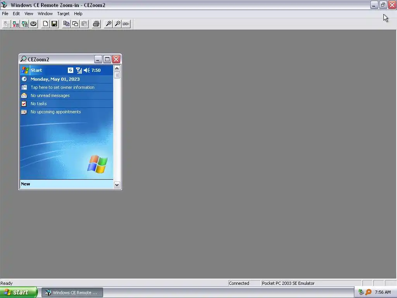Select the Monday, May 01, 2023 date line
This screenshot has height=298, width=397.
pyautogui.click(x=55, y=79)
